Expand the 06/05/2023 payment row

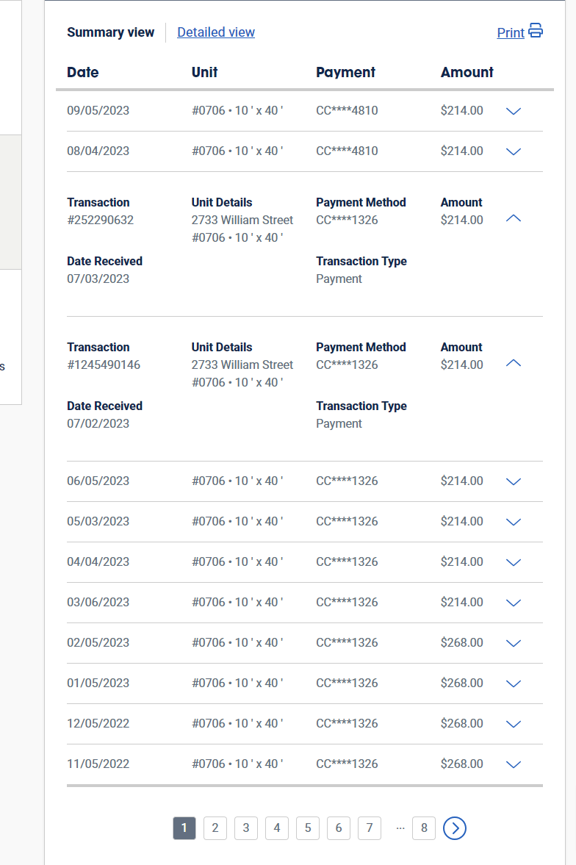[514, 481]
